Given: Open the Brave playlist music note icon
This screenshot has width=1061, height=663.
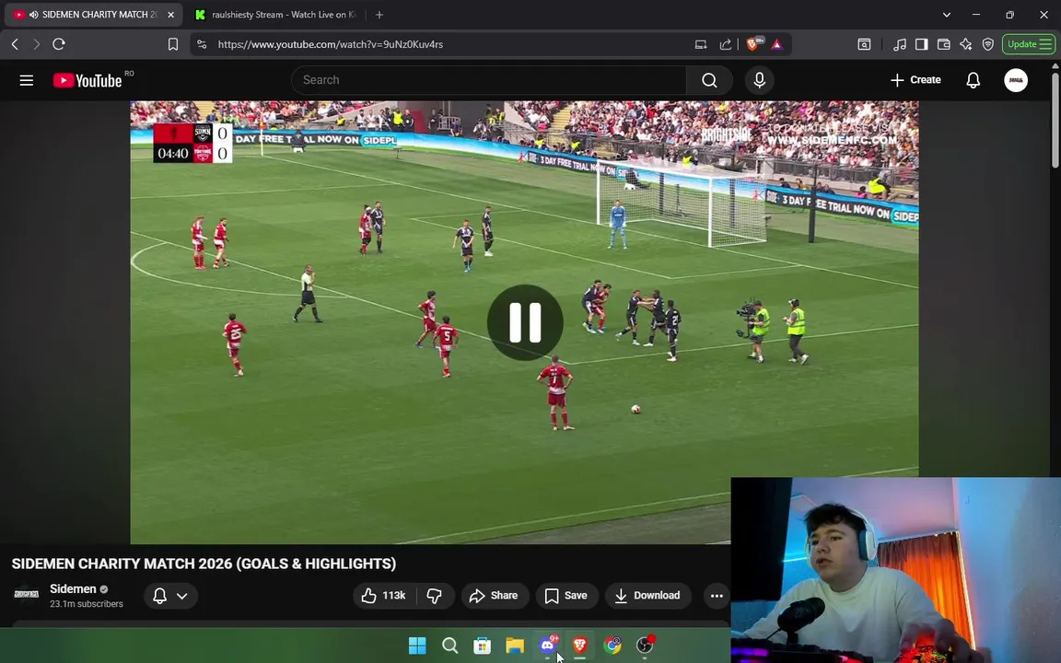Looking at the screenshot, I should (x=899, y=44).
